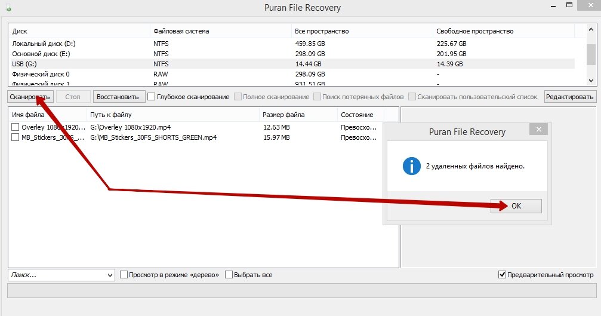Sort by the Имя файла column header

[48, 115]
